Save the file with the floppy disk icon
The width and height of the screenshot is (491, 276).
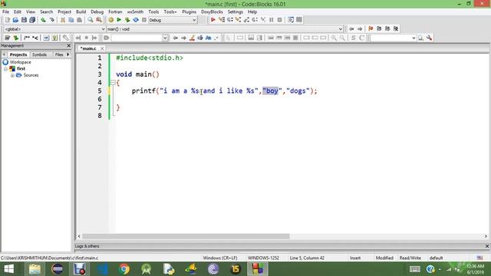(x=24, y=20)
